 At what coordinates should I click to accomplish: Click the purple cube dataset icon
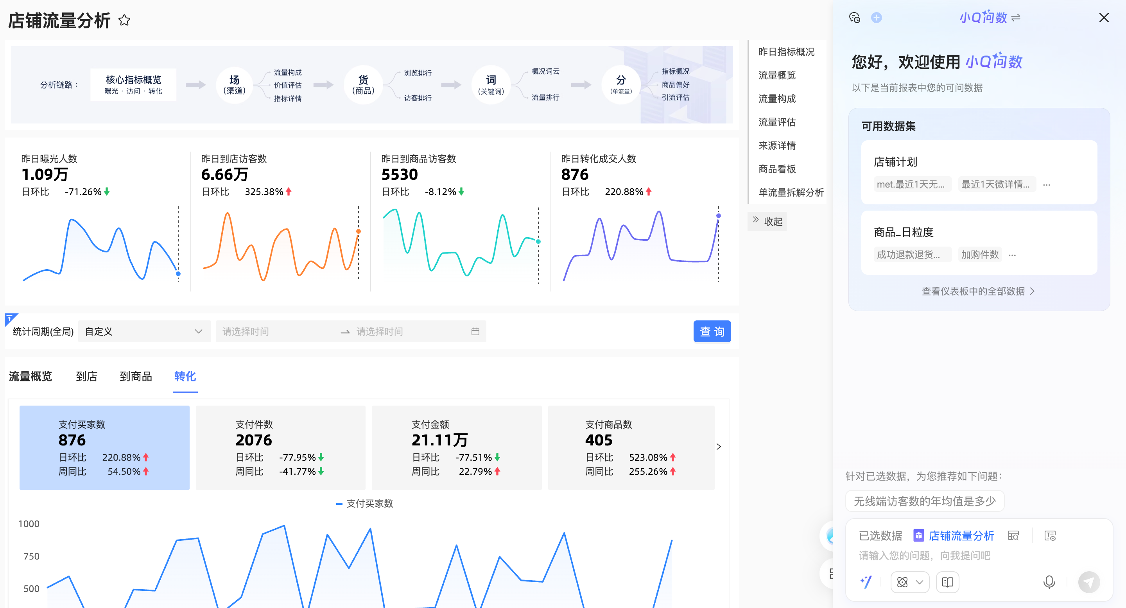point(919,535)
